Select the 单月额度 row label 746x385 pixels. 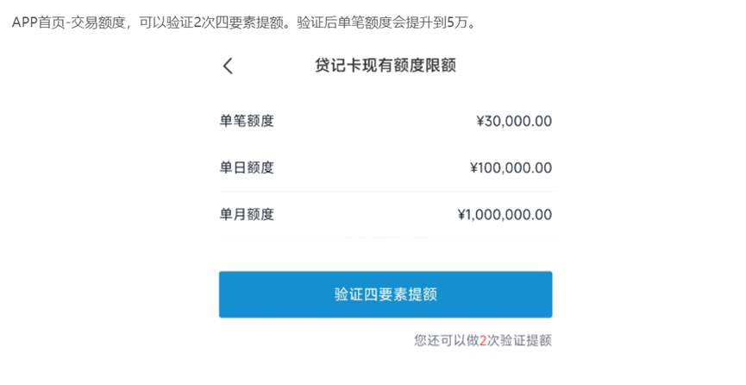click(x=247, y=214)
